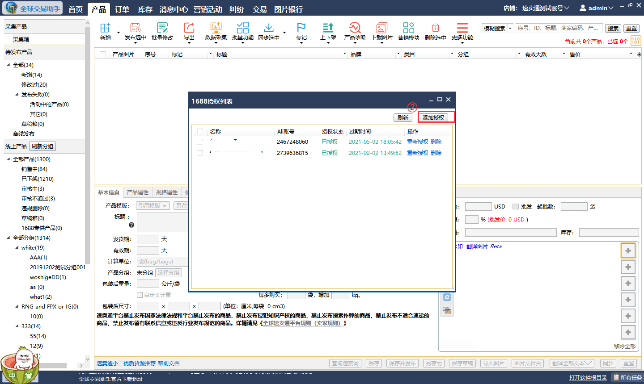Screen dimensions: 644x384
Task: Open the 标记 column filter arrow
Action: click(211, 54)
